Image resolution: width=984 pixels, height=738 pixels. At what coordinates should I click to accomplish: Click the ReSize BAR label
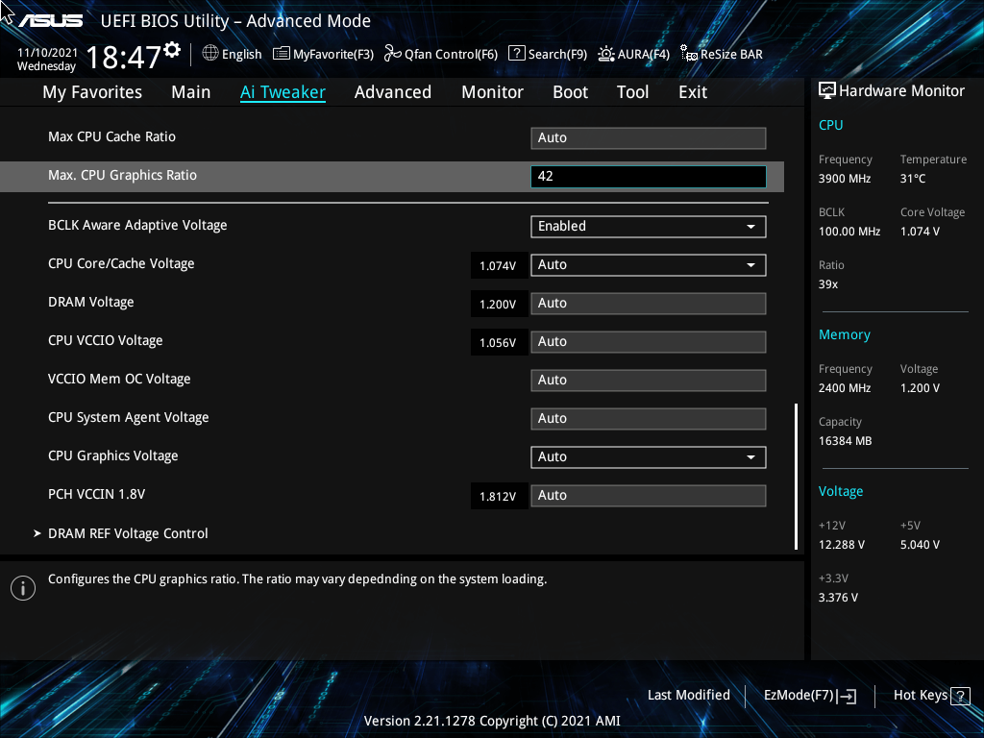click(x=731, y=55)
